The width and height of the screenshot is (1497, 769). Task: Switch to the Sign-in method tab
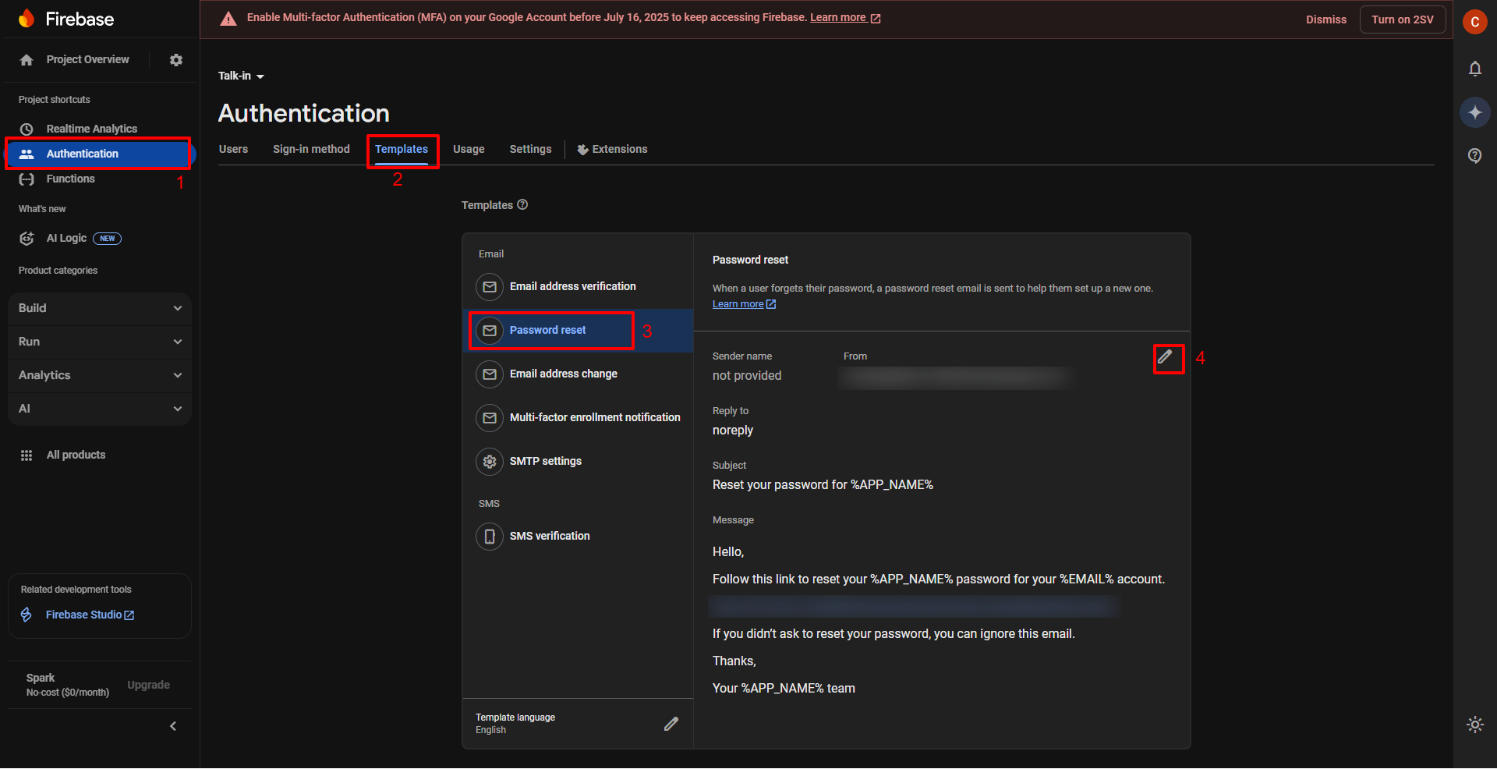310,149
